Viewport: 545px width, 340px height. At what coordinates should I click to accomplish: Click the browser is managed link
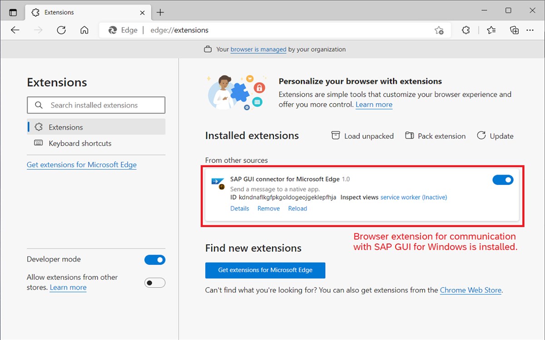tap(258, 49)
